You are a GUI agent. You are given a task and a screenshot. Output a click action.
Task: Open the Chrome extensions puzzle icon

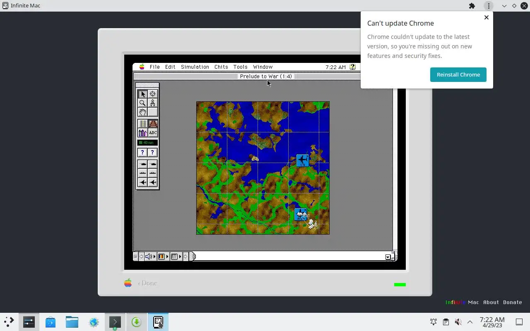click(472, 6)
